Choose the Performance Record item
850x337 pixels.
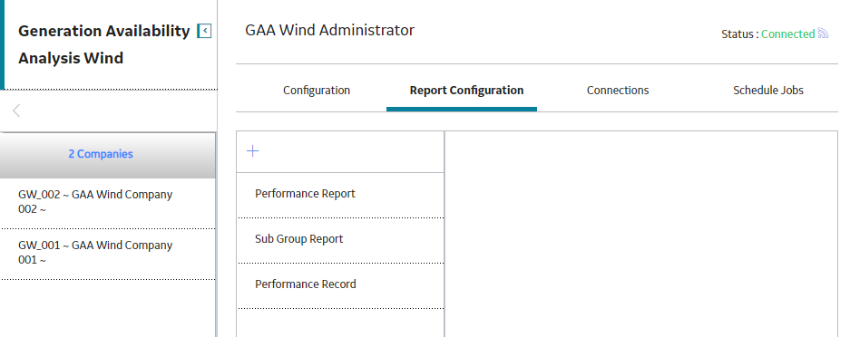340,285
